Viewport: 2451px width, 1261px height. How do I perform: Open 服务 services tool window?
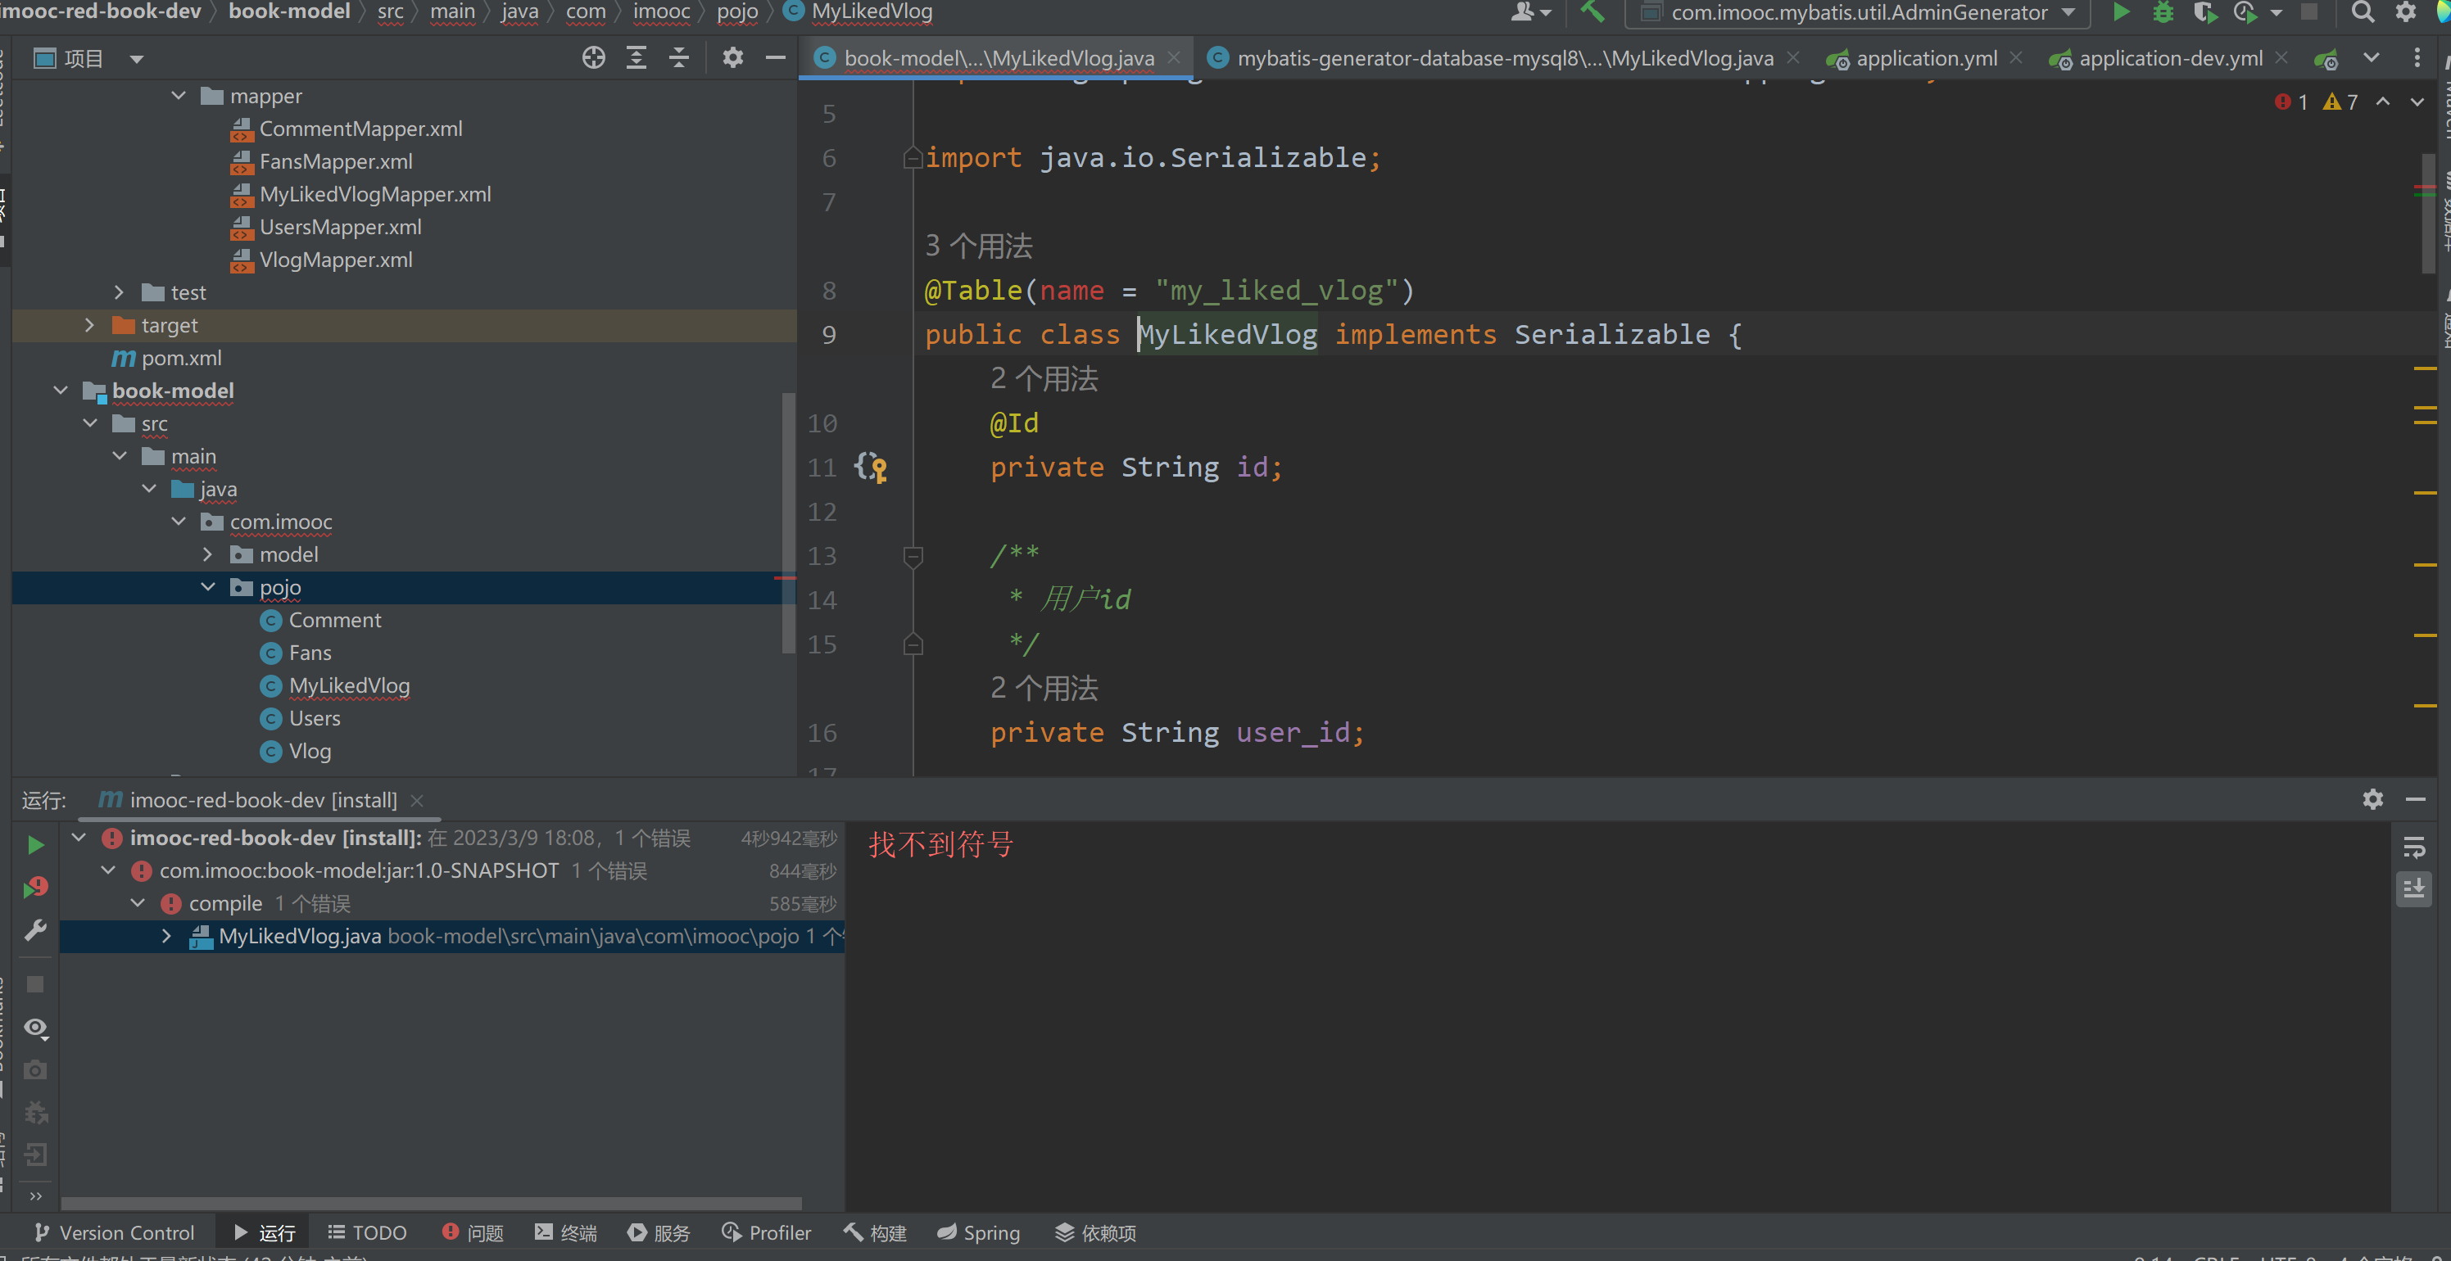[659, 1232]
